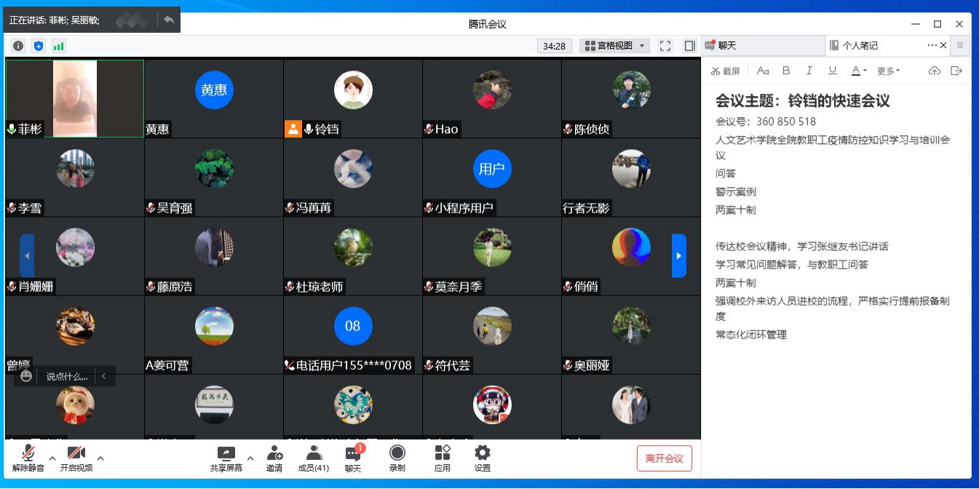Click the fullscreen icon beside 宫格视图
The image size is (979, 489).
pyautogui.click(x=665, y=46)
